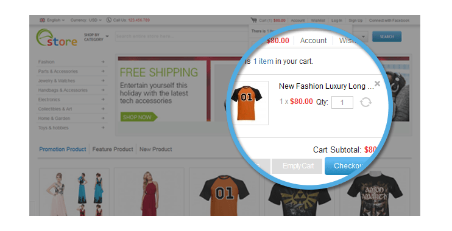This screenshot has width=452, height=231.
Task: Open the Currency USD dropdown
Action: click(x=86, y=20)
